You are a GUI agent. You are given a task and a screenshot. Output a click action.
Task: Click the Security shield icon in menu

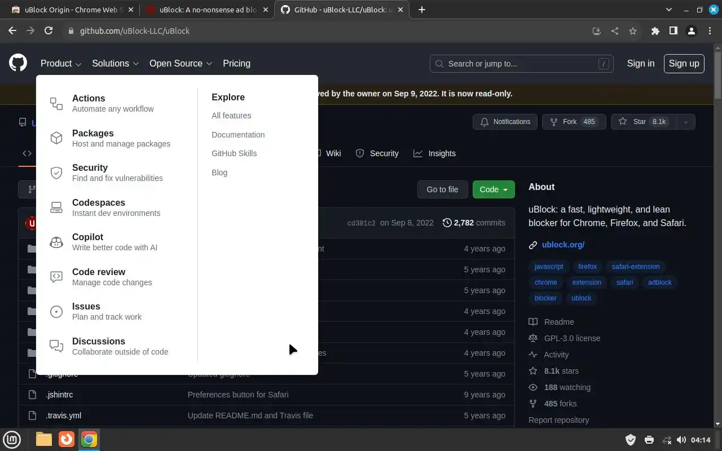click(x=56, y=173)
